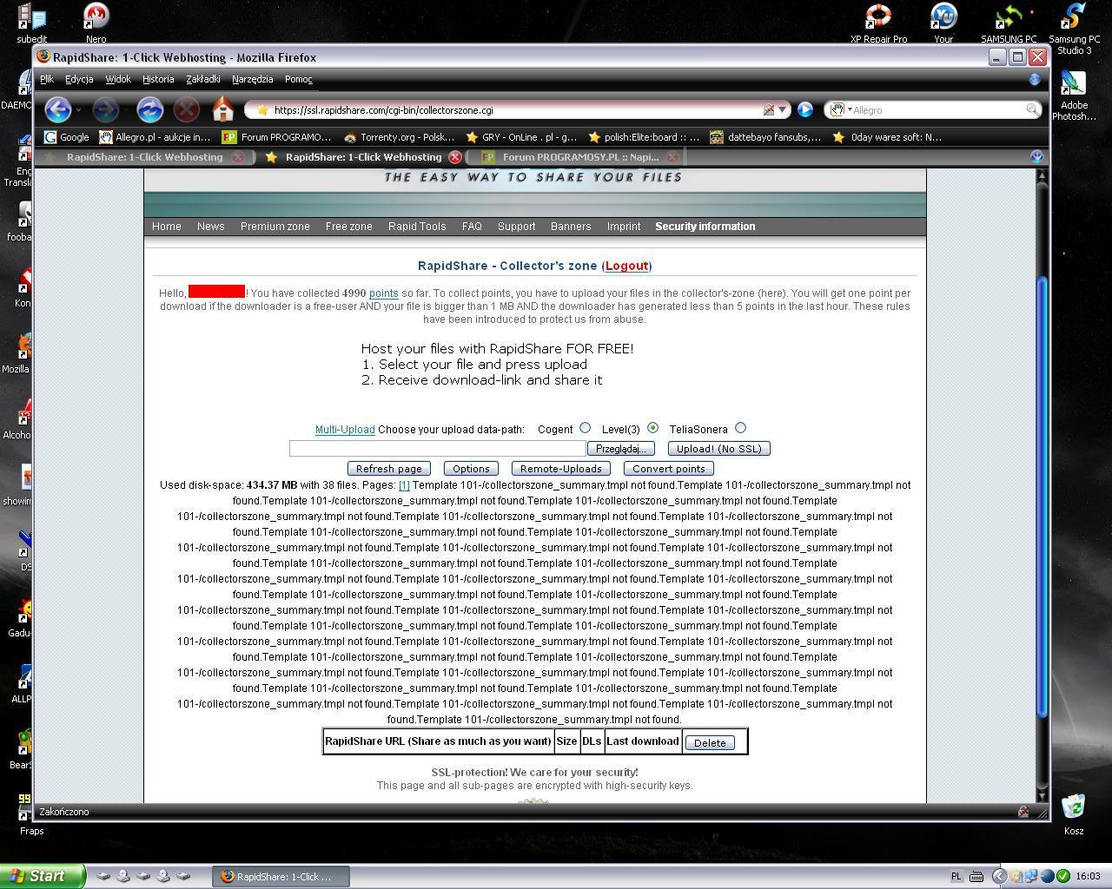Open the polish:Elite:board bookmark
This screenshot has width=1112, height=889.
click(x=644, y=137)
